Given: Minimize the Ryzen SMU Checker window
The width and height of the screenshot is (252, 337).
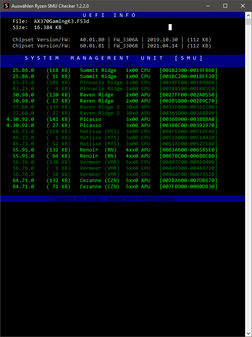Looking at the screenshot, I should [208, 6].
